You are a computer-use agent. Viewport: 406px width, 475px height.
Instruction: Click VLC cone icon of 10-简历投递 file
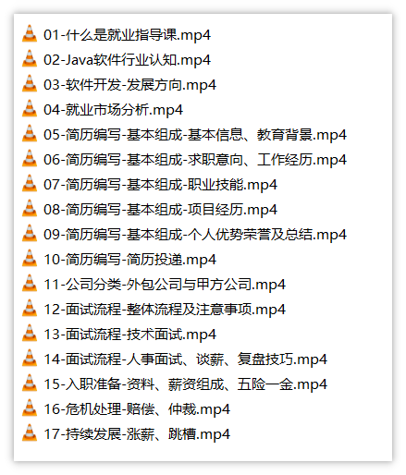[30, 258]
